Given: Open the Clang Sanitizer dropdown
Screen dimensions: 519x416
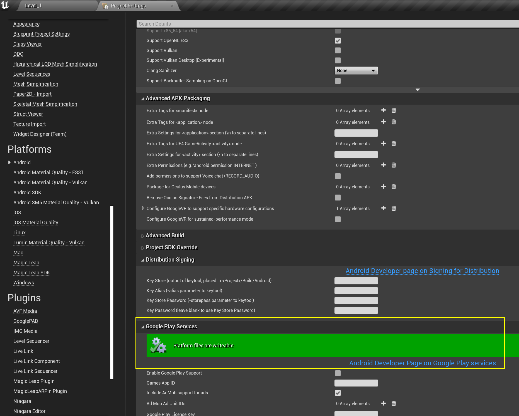Looking at the screenshot, I should click(356, 71).
